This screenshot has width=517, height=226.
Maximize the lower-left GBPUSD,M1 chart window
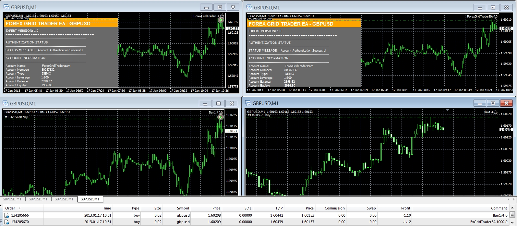pos(218,103)
